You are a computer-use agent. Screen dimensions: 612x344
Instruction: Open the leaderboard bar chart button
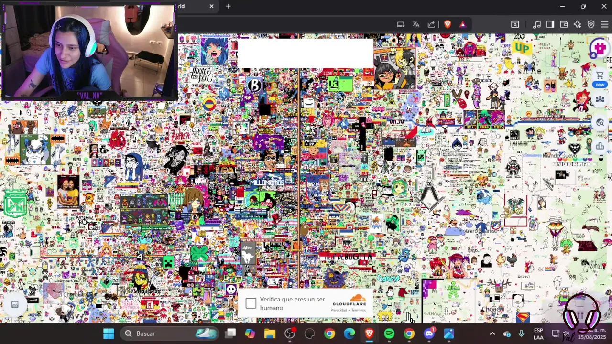tap(600, 146)
